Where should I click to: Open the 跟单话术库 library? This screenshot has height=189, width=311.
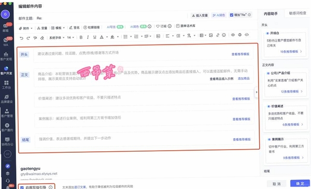(x=186, y=26)
